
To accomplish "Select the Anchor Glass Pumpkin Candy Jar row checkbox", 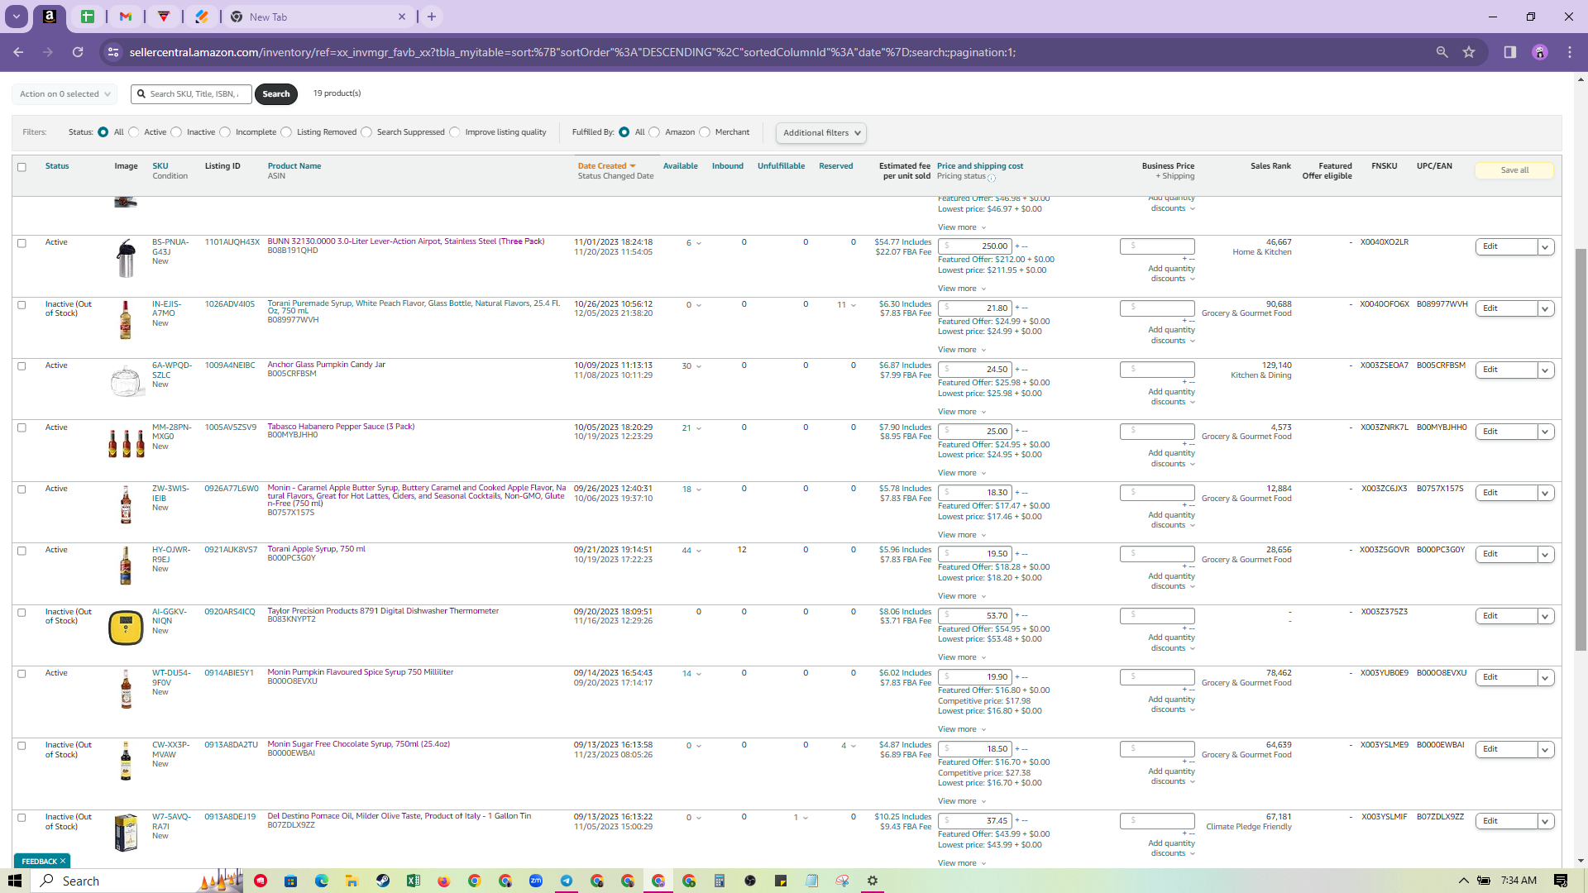I will pos(22,366).
